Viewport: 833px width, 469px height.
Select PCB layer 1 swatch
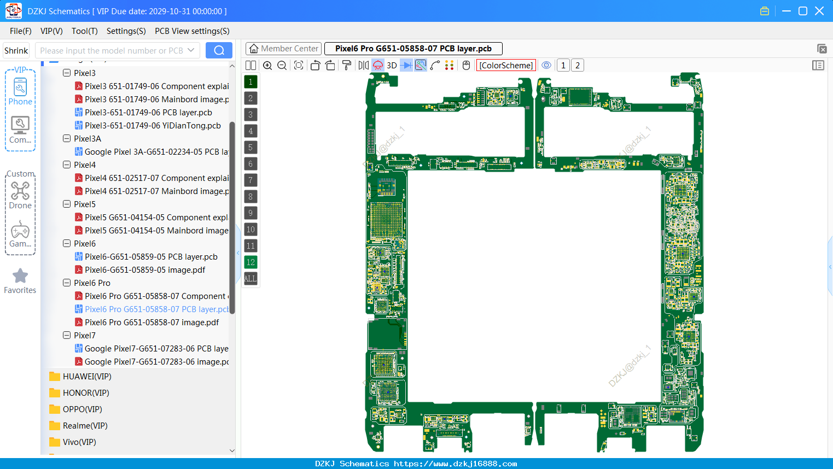coord(251,81)
